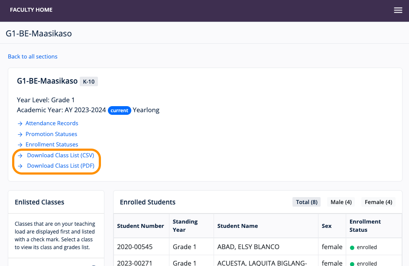Filter enrolled students by Female (4)

(x=378, y=202)
